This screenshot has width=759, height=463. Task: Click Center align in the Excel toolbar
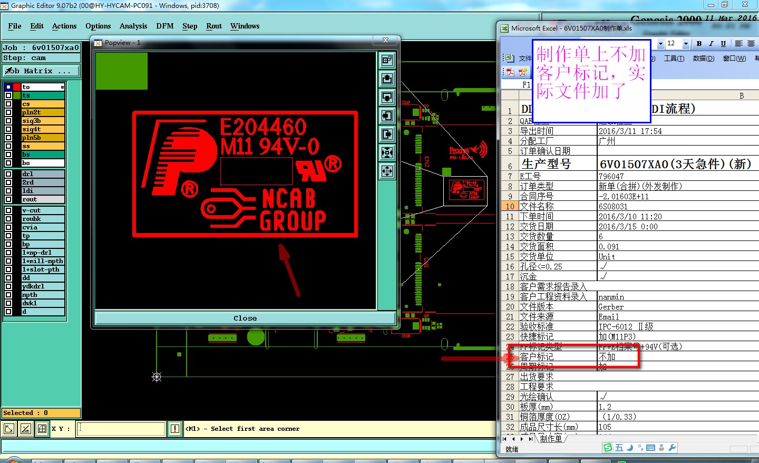coord(751,44)
